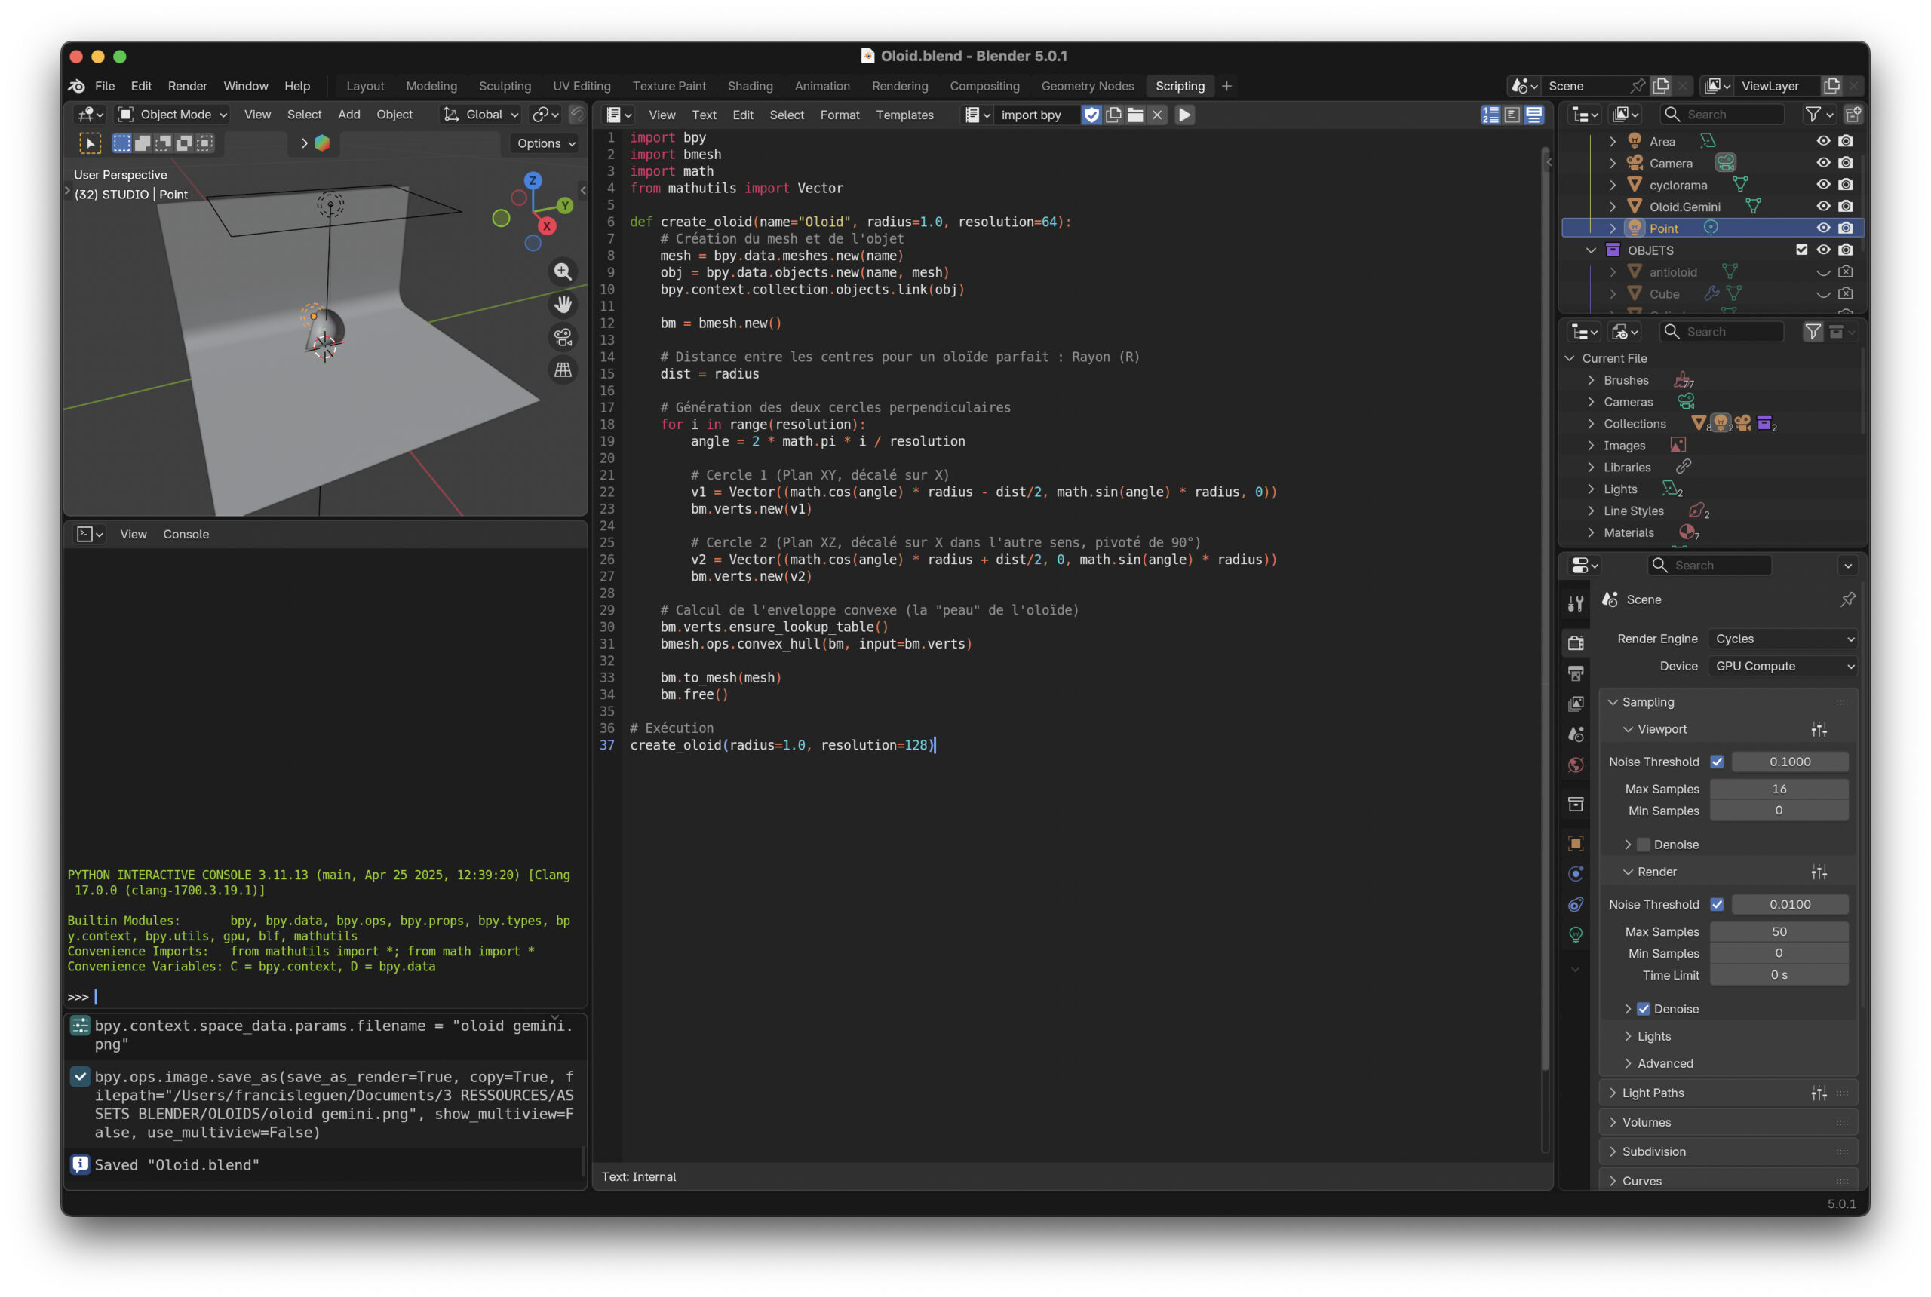
Task: Toggle line numbers display in the text editor
Action: click(x=1490, y=115)
